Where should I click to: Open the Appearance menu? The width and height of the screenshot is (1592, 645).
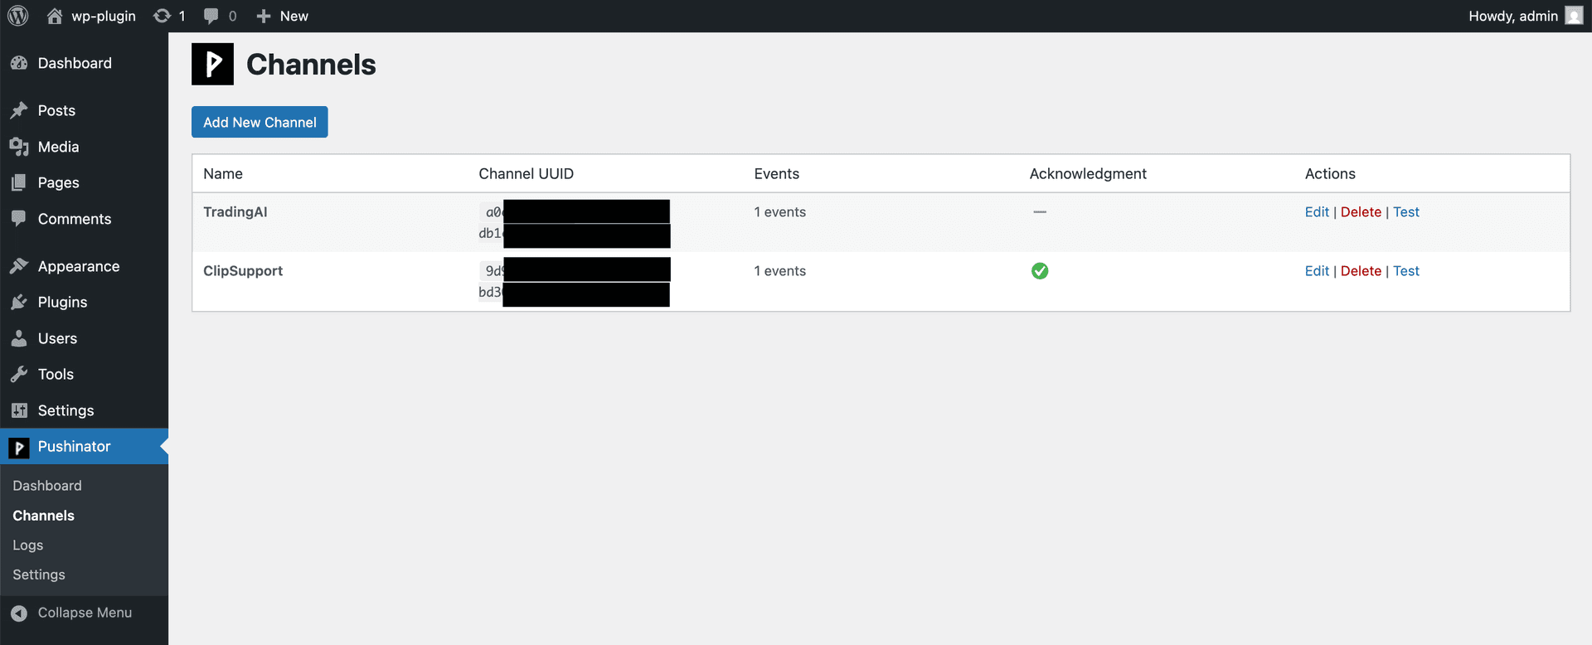[x=78, y=266]
